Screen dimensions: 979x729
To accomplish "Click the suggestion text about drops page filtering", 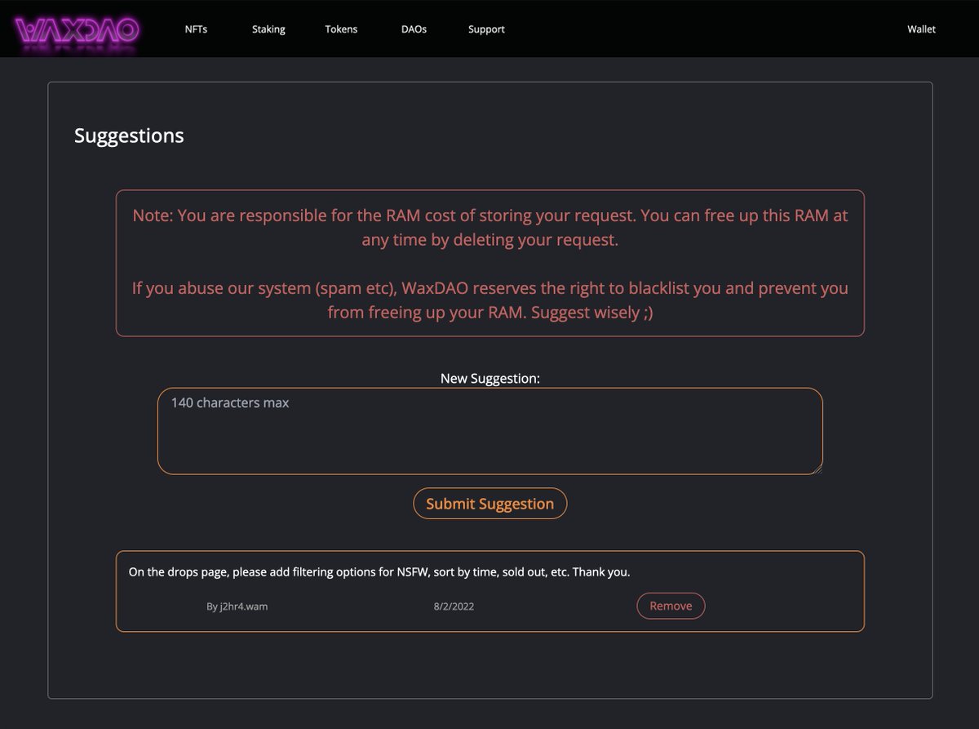I will 379,572.
